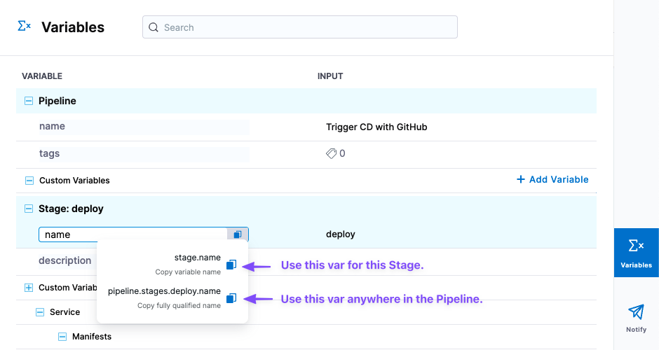659x350 pixels.
Task: Click the tags icon in Pipeline row
Action: pyautogui.click(x=331, y=153)
